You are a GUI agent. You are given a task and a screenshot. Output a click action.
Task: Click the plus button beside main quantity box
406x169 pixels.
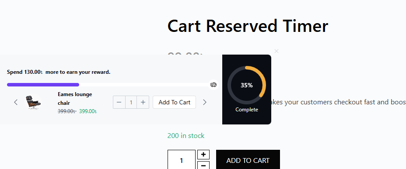pyautogui.click(x=203, y=155)
